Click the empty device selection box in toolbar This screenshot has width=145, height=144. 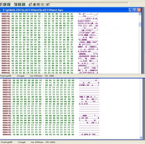pyautogui.click(x=89, y=4)
